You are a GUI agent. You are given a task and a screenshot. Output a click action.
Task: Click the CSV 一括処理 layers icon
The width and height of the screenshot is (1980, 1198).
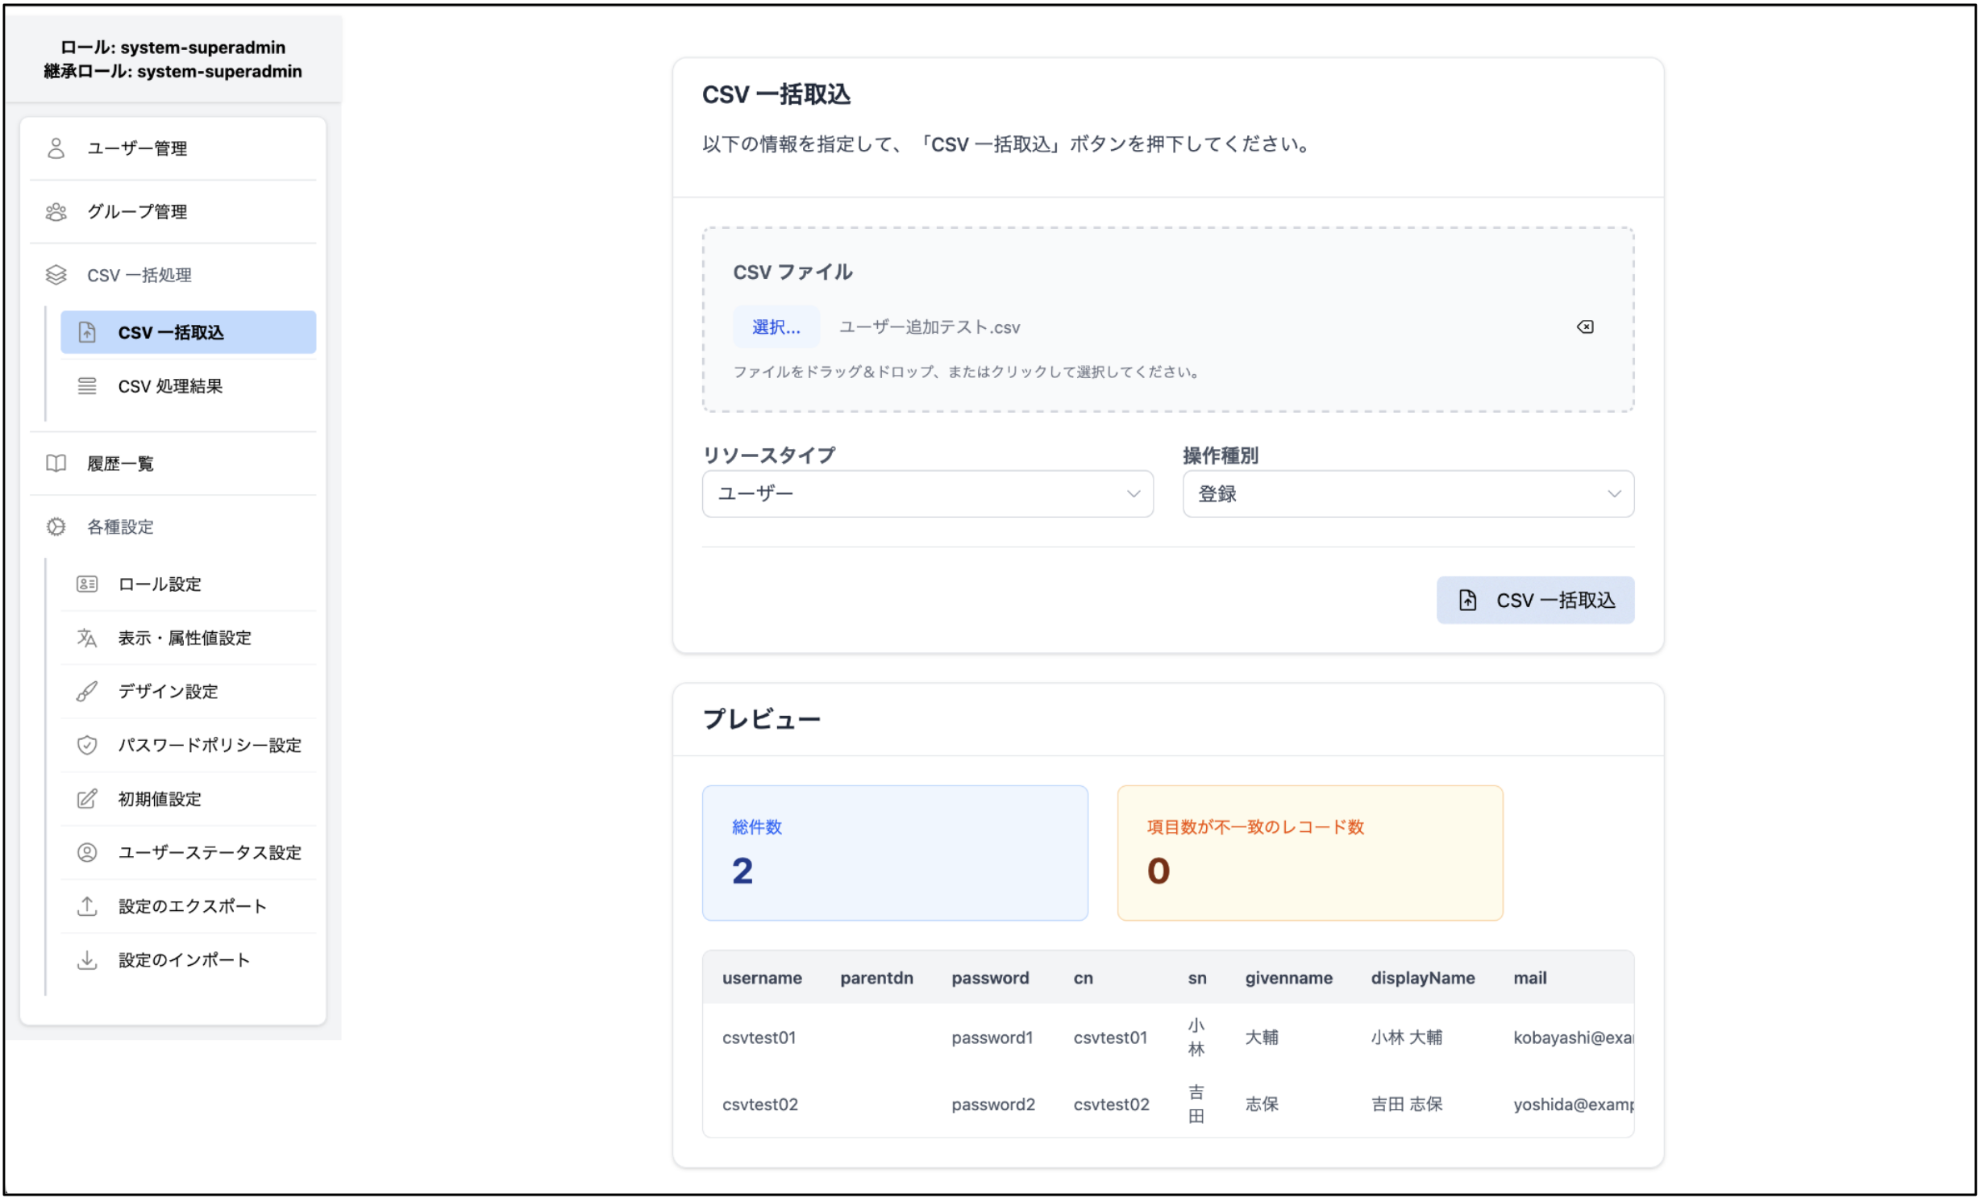tap(56, 275)
